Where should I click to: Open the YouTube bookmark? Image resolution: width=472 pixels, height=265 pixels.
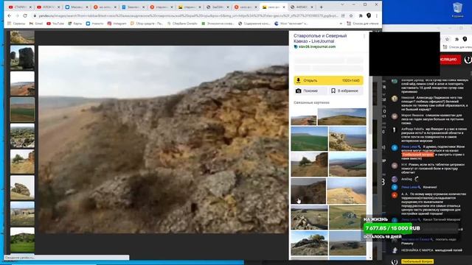(55, 24)
